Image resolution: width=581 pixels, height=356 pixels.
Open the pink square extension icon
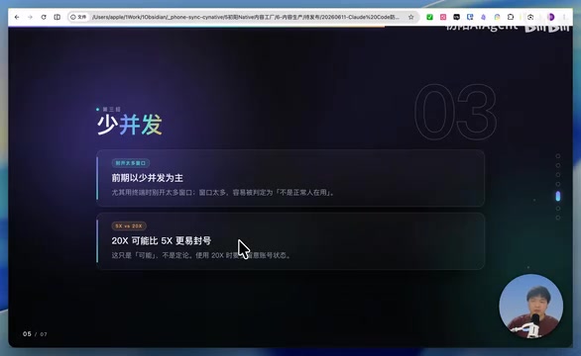443,17
